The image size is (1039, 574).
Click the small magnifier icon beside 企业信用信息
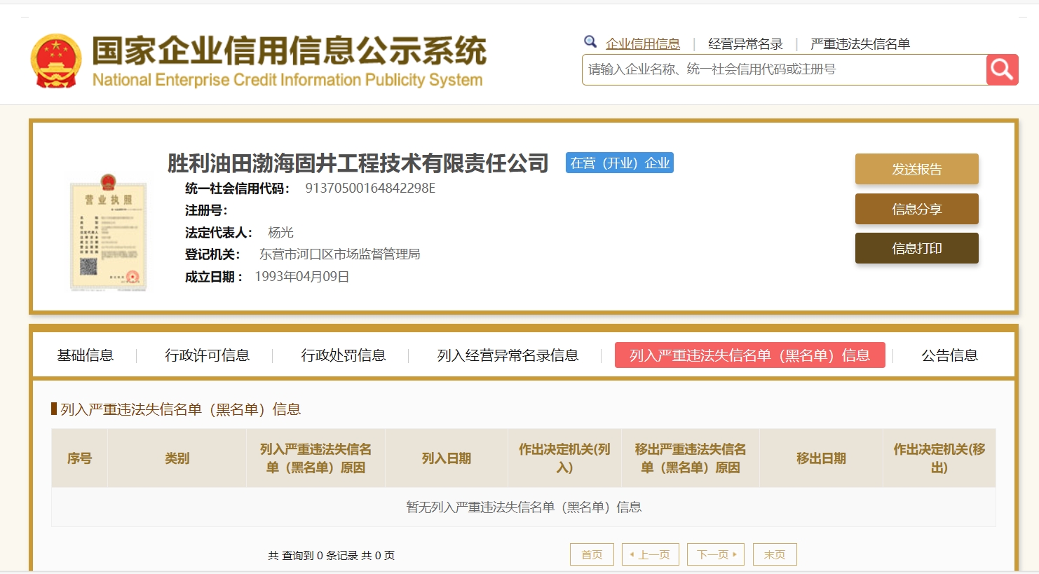590,42
